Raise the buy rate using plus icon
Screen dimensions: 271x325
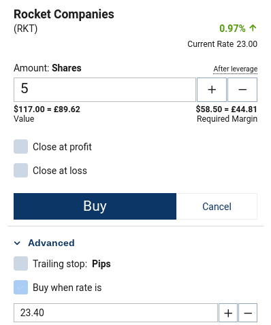[228, 313]
